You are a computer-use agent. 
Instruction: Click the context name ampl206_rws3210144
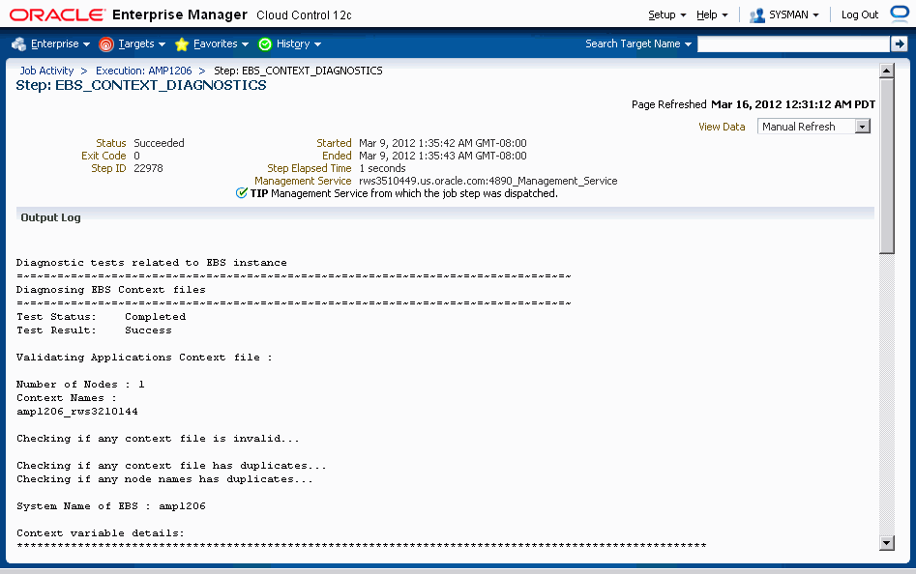(x=77, y=412)
